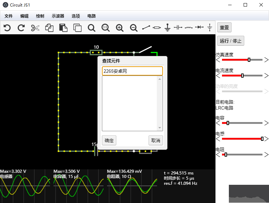Minimize the Circuit JS1 window
269x203 pixels.
[x=230, y=5]
